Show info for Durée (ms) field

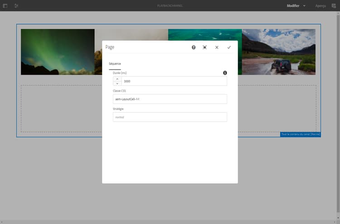225,73
